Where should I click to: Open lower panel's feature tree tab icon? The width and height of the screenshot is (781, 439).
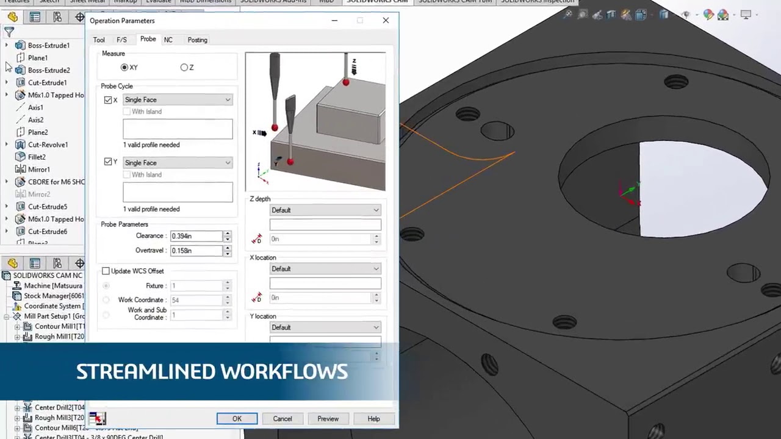pyautogui.click(x=12, y=263)
